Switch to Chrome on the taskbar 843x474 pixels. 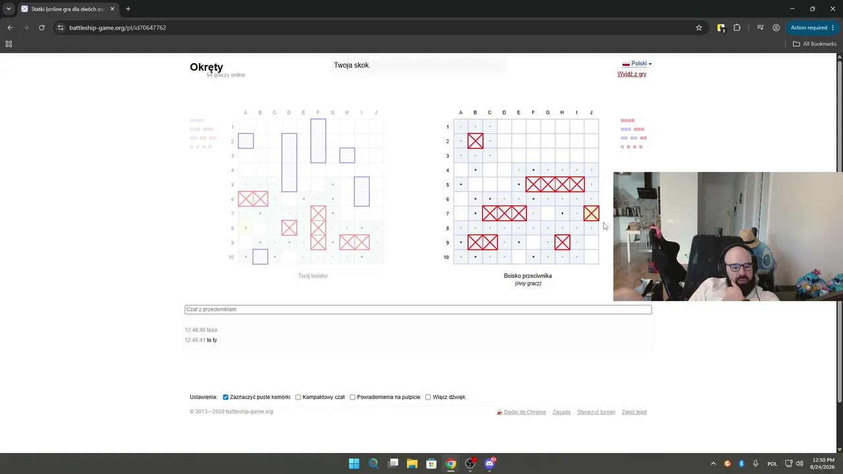pos(450,463)
